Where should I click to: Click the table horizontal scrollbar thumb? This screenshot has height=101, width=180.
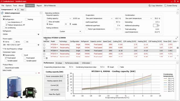47,58
